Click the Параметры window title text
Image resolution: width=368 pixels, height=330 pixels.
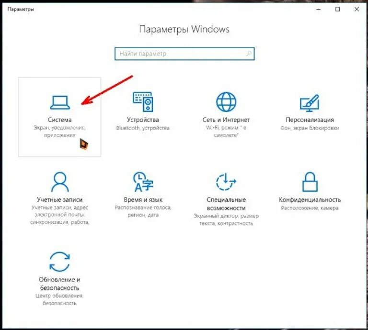coord(21,9)
